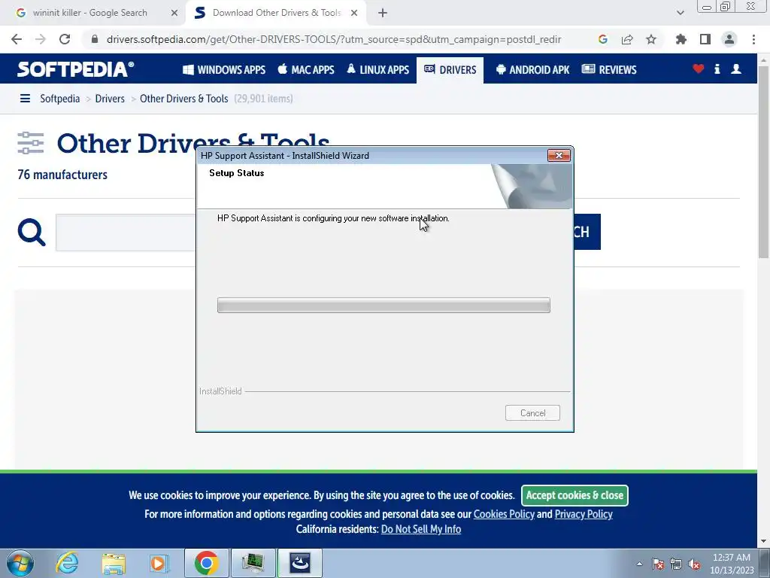Go back using the browser back arrow
This screenshot has width=770, height=578.
click(17, 39)
